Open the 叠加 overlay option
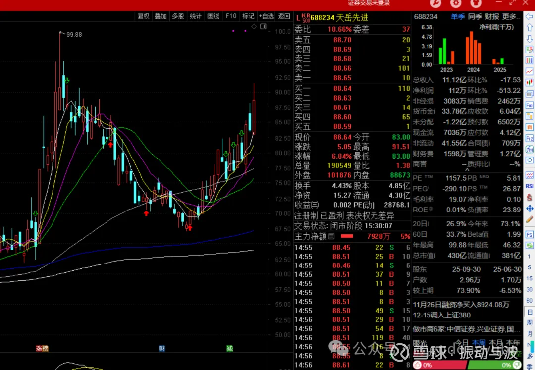This screenshot has height=370, width=535. click(x=160, y=16)
